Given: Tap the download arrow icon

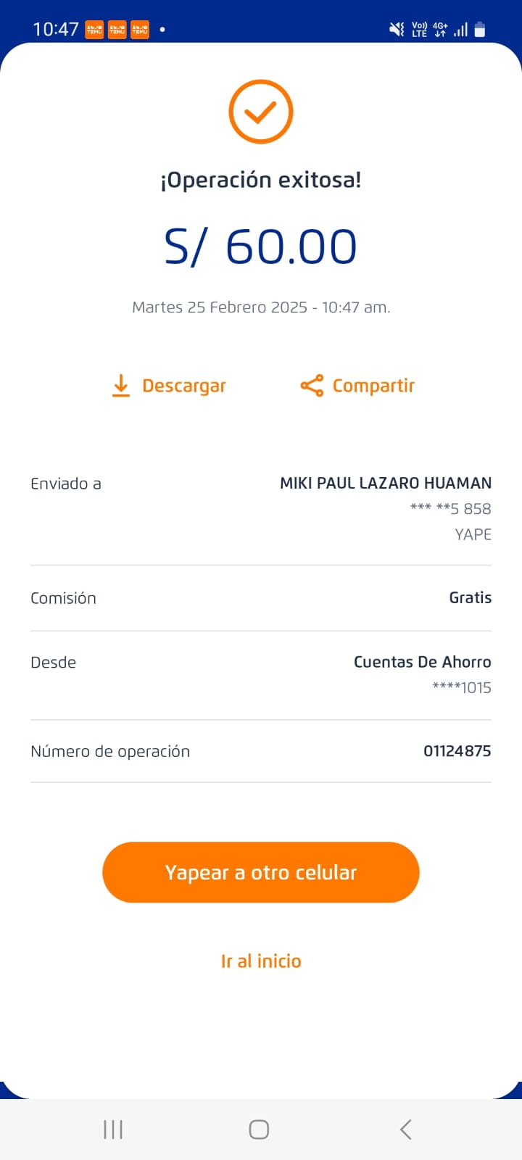Looking at the screenshot, I should (x=121, y=386).
